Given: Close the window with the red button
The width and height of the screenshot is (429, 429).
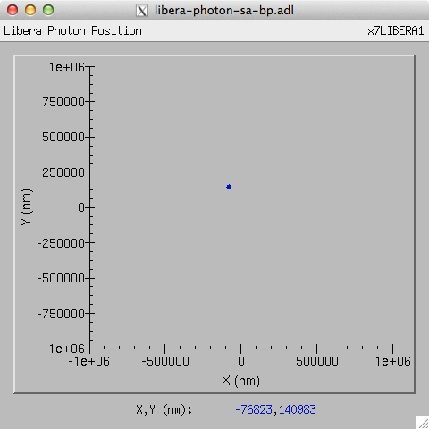Looking at the screenshot, I should [x=13, y=10].
